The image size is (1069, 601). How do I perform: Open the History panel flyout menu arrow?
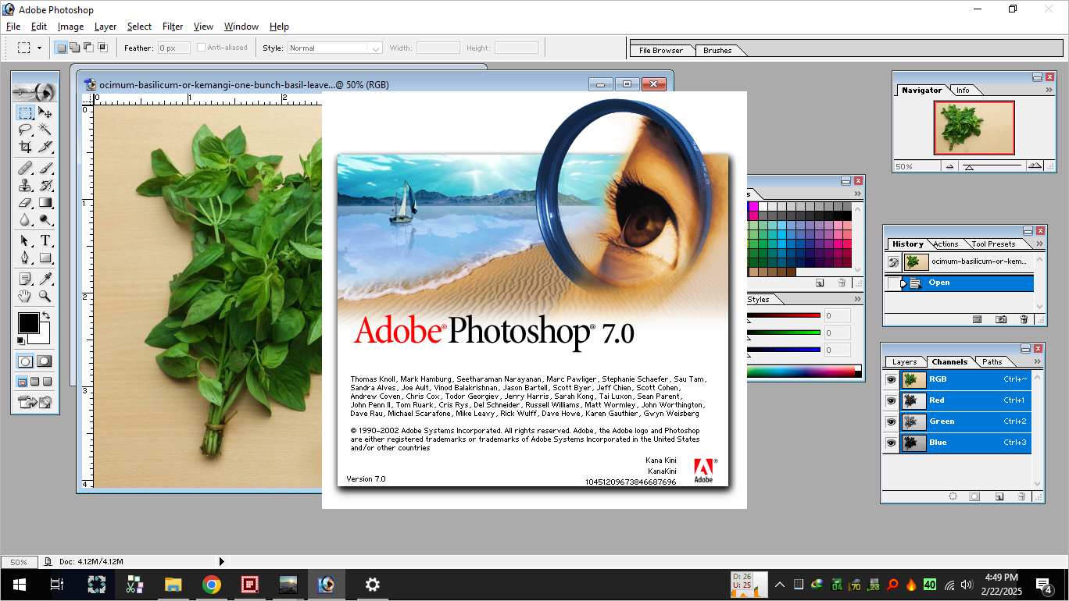pyautogui.click(x=1039, y=244)
